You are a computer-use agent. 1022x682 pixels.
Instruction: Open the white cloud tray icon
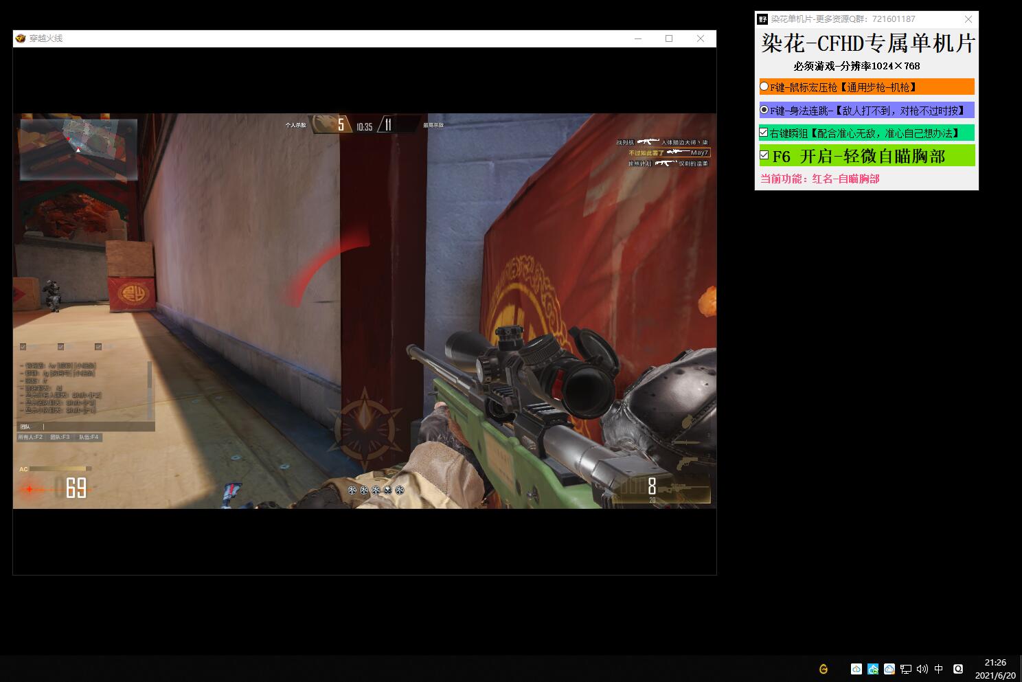(856, 669)
